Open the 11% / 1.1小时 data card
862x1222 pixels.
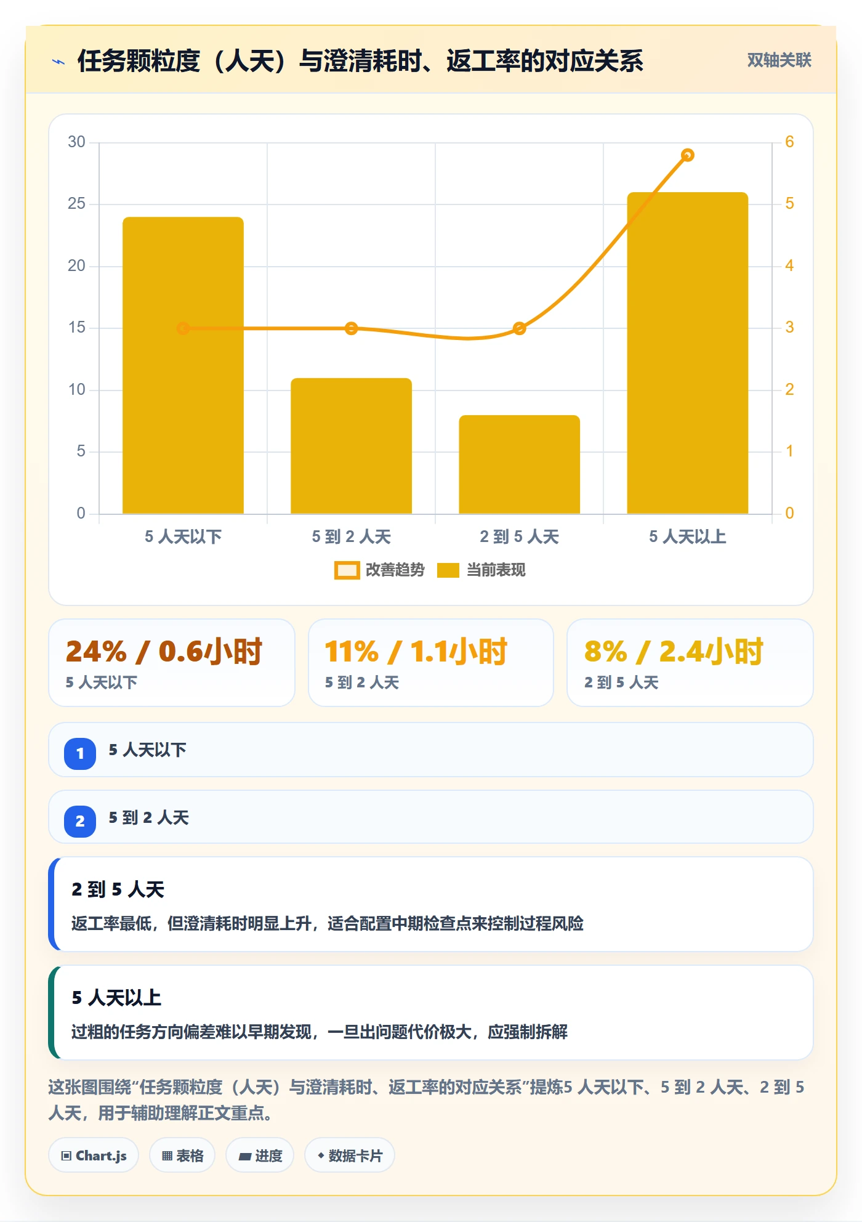(x=431, y=663)
